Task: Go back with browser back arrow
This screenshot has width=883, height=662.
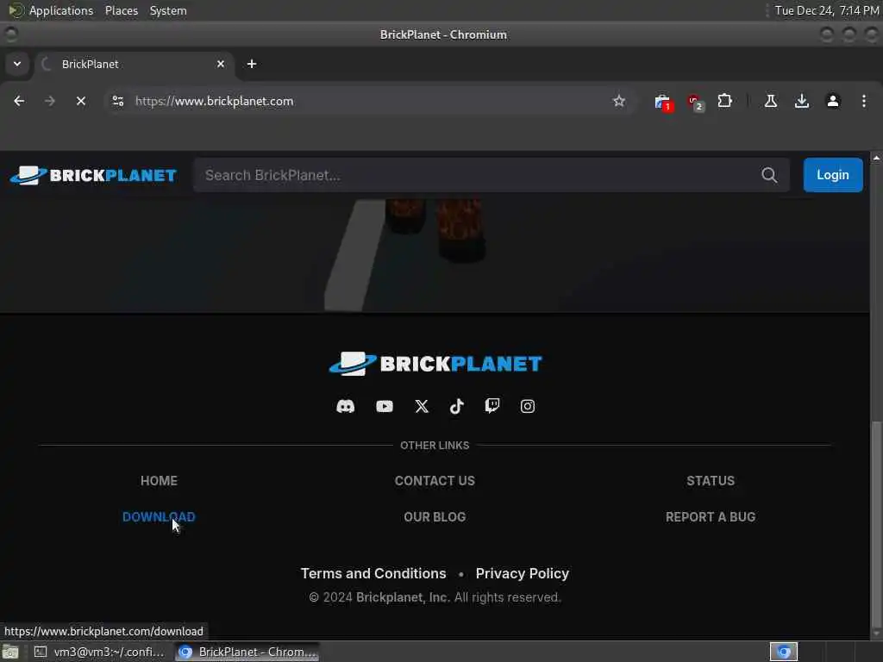Action: tap(19, 101)
